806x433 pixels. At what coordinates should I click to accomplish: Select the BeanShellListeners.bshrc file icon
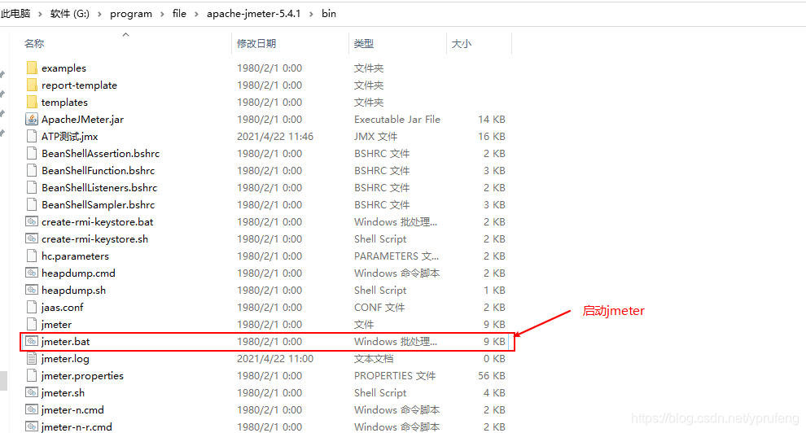click(32, 187)
